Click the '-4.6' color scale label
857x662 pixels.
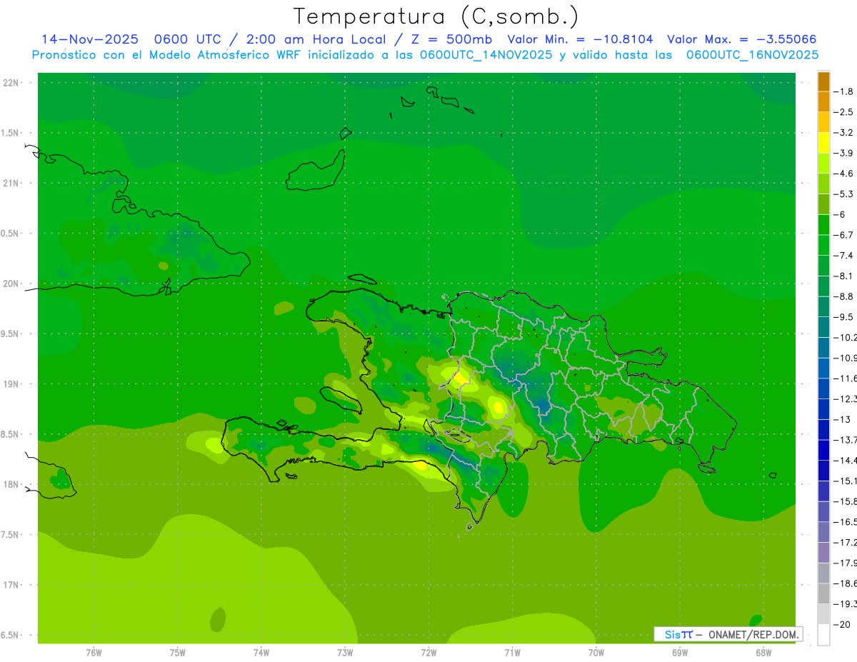point(845,174)
